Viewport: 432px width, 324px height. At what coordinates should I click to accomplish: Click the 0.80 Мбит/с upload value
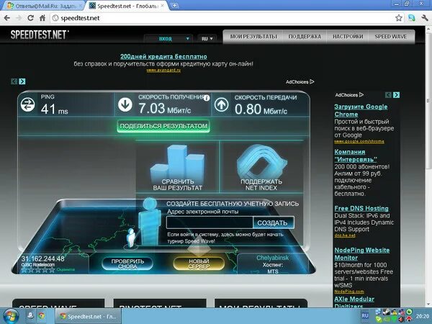261,109
